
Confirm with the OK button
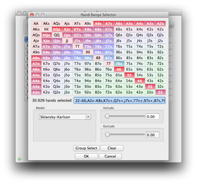[86, 156]
